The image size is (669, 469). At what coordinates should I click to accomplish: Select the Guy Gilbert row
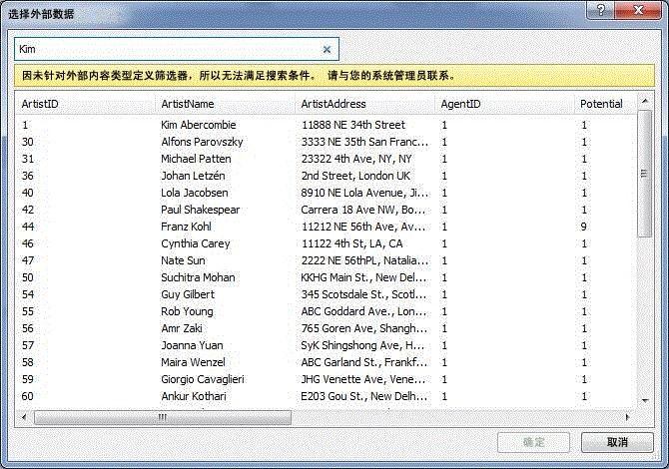tap(327, 294)
